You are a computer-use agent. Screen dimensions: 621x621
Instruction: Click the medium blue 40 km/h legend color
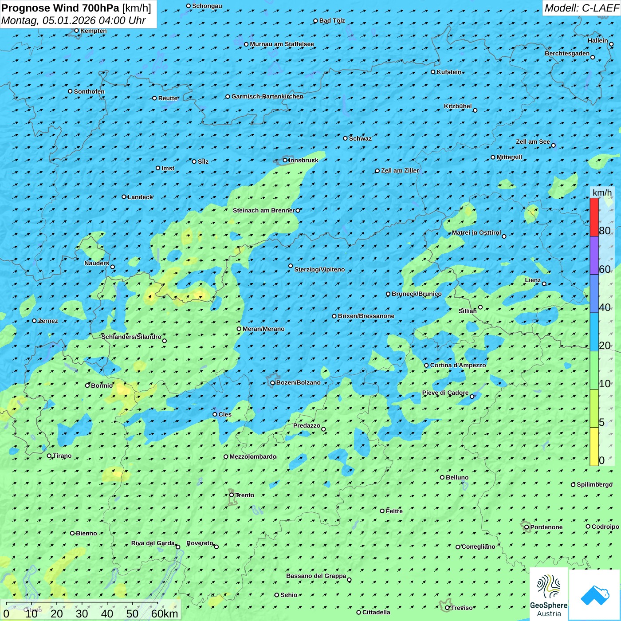coord(594,294)
